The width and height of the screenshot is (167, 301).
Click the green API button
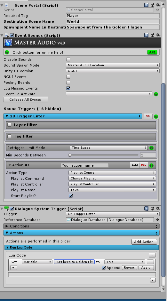point(152,52)
